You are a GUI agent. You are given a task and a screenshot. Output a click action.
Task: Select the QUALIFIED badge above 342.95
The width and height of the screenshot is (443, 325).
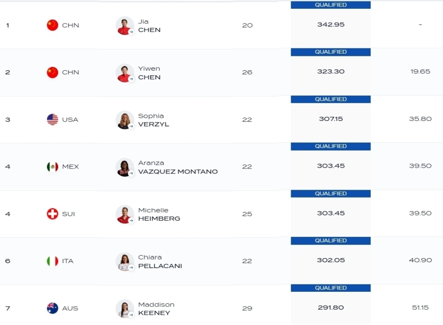(330, 5)
